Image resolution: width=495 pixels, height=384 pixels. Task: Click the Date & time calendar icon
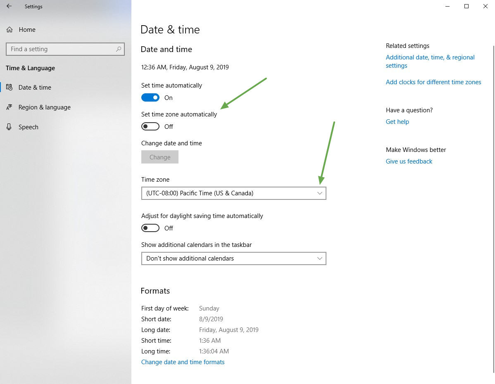[10, 88]
